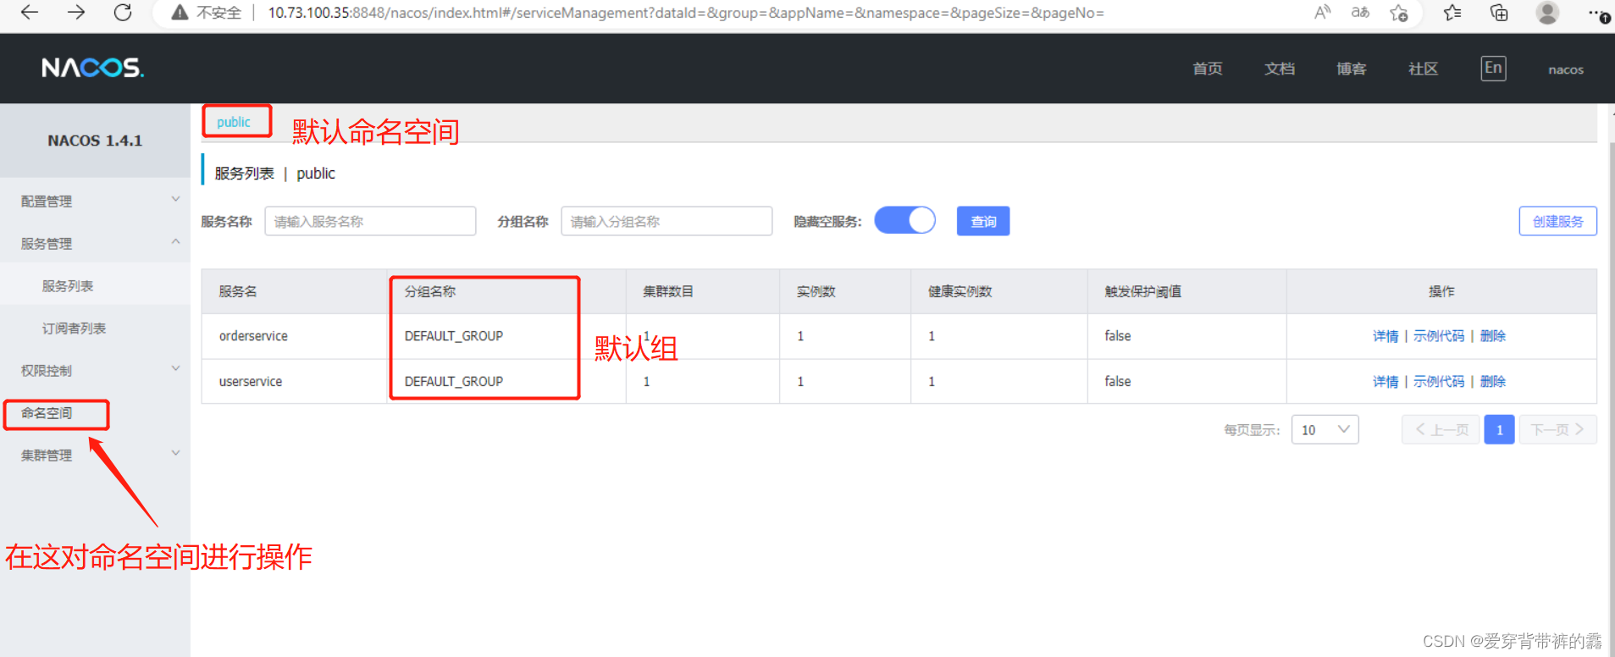This screenshot has height=657, width=1615.
Task: Click the 上一页 pagination button
Action: (1441, 429)
